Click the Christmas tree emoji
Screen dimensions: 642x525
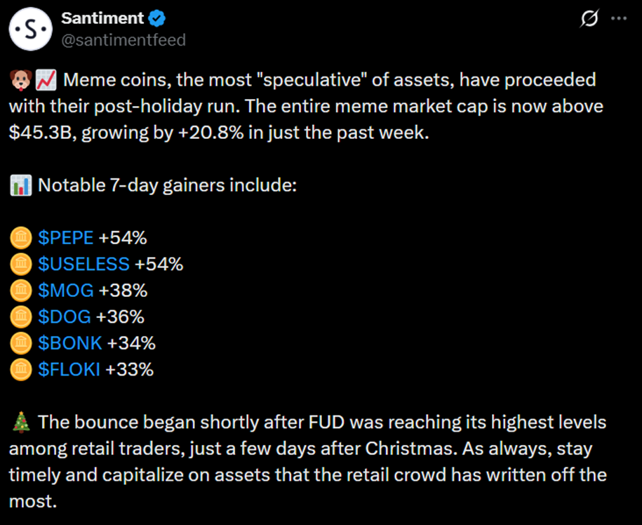coord(20,423)
